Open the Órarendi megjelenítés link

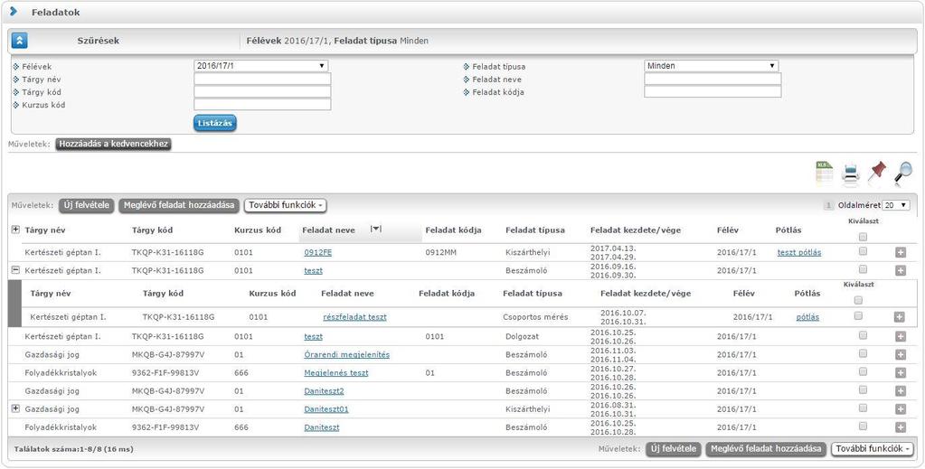coord(347,354)
